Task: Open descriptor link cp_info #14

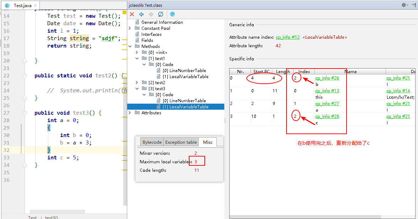Action: click(x=398, y=91)
